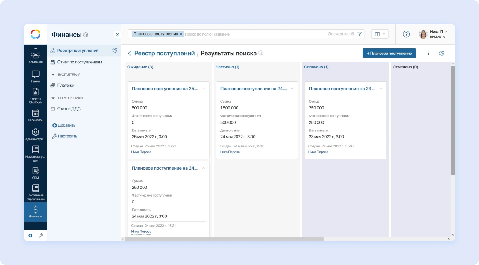Click the horizontal scrollbar at the bottom
This screenshot has width=479, height=265.
pos(225,239)
